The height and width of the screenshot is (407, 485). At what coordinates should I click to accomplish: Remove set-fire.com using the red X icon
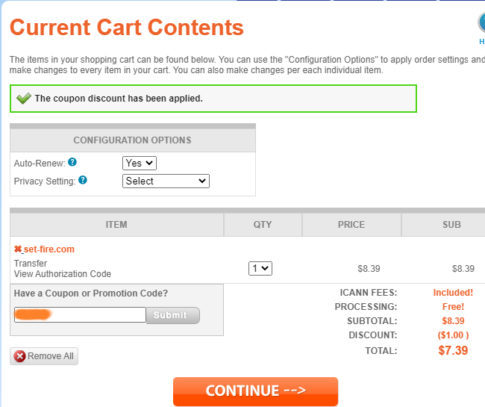pyautogui.click(x=18, y=249)
